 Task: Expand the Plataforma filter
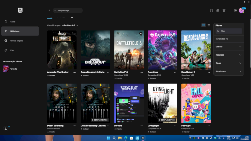click(x=229, y=71)
